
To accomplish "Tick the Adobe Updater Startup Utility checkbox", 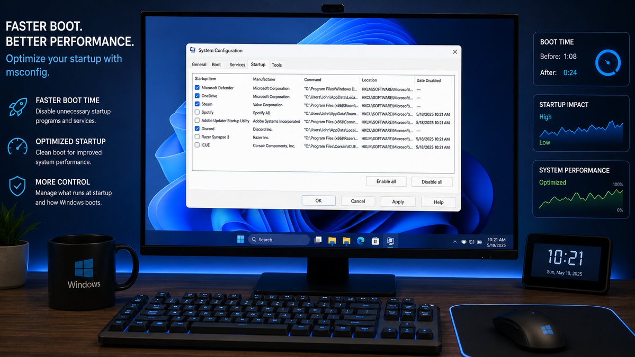I will (197, 120).
